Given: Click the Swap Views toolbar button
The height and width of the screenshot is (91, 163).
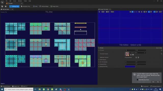Looking at the screenshot, I should click(x=54, y=6).
